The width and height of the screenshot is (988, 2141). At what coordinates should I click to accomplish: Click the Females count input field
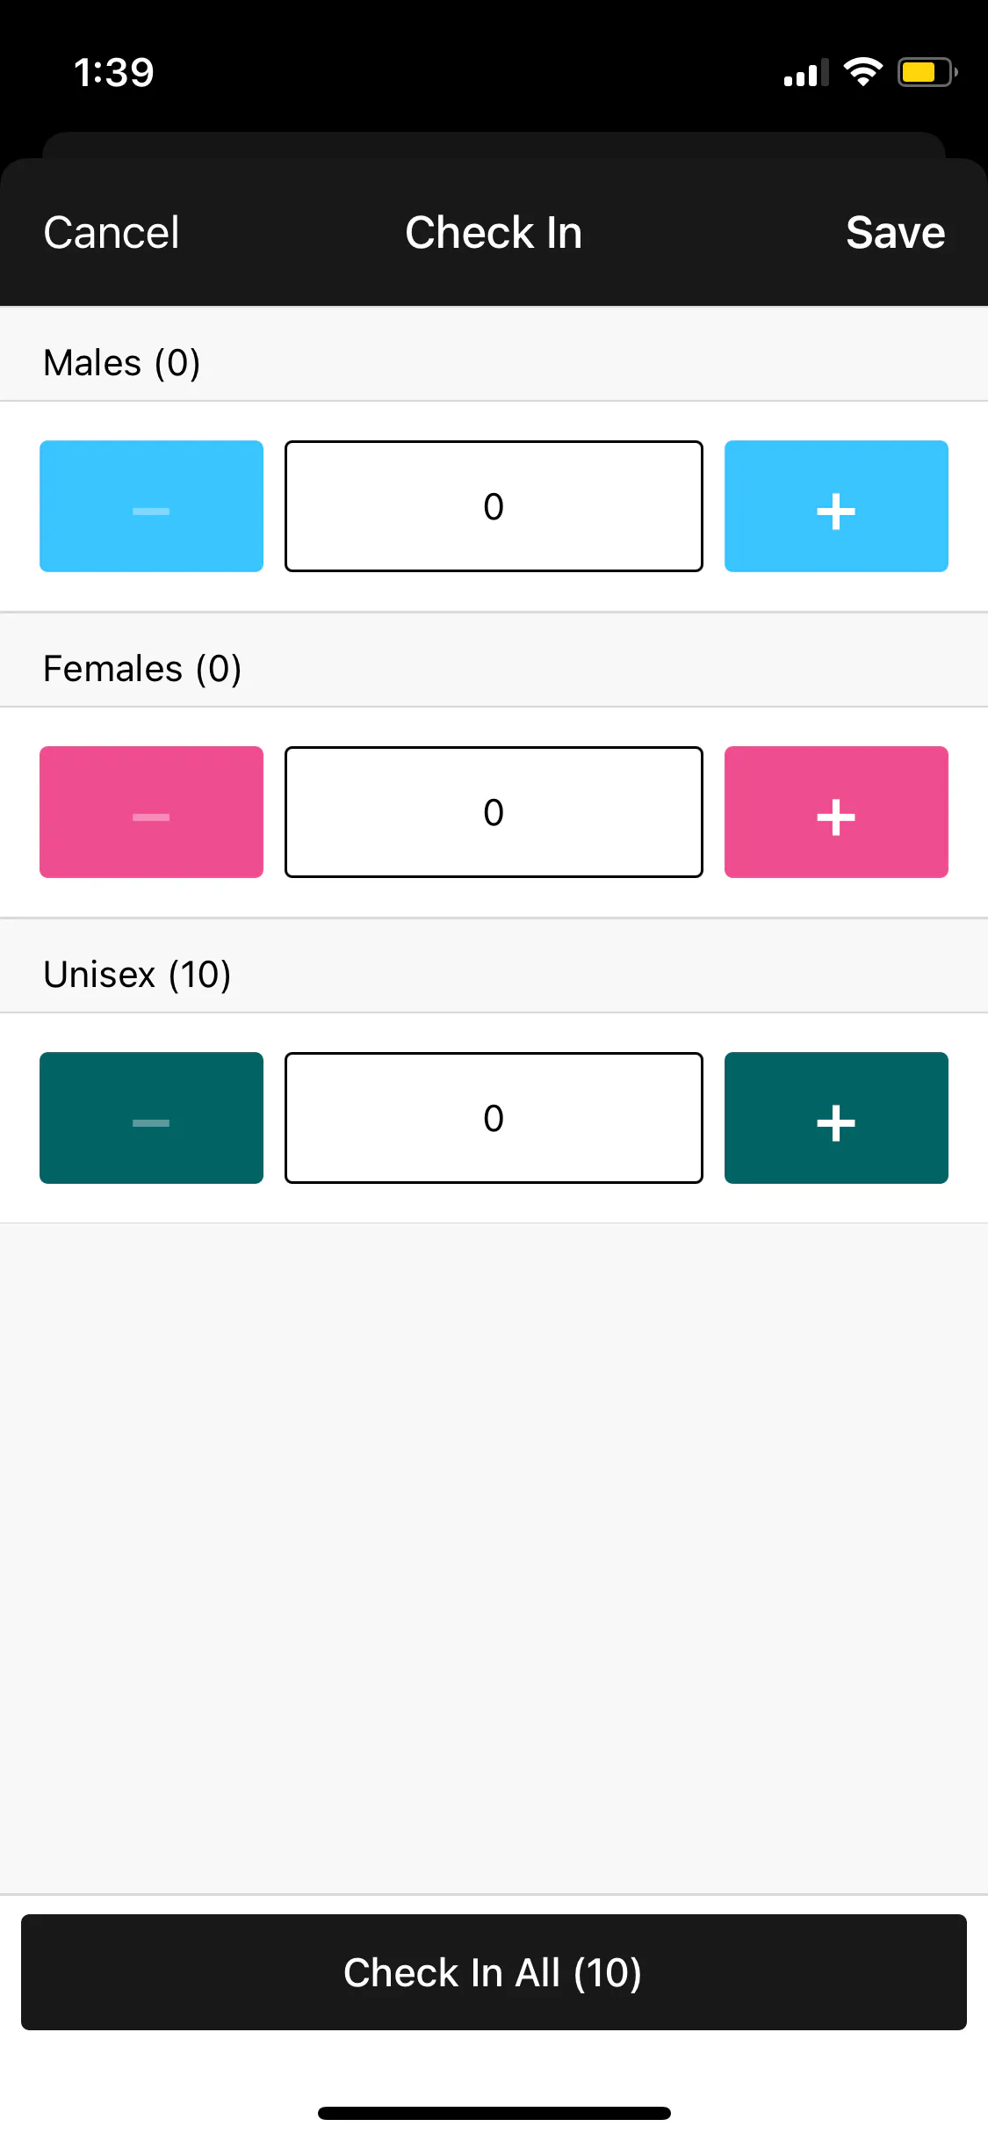[494, 812]
